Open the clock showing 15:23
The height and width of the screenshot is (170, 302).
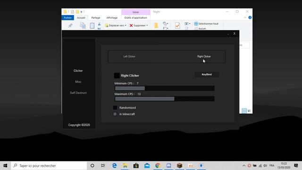click(284, 166)
